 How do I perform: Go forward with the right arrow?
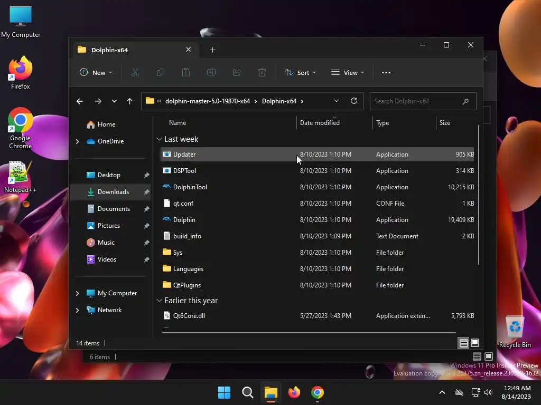tap(98, 101)
